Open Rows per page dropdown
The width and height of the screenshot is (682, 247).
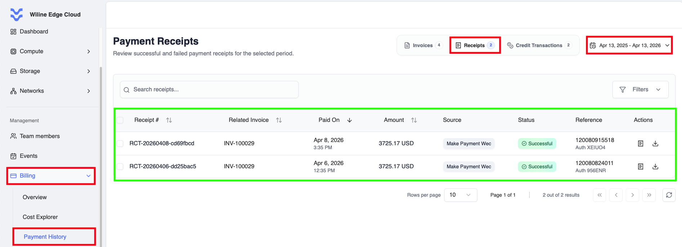[460, 195]
